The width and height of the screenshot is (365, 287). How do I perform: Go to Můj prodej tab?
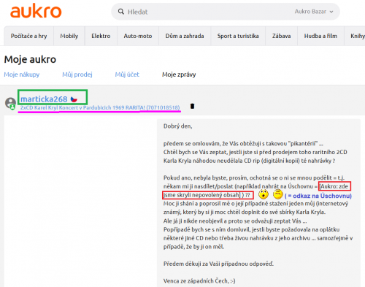pos(77,74)
